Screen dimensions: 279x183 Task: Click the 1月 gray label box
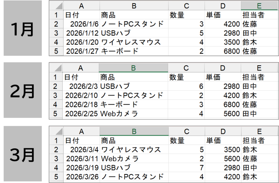pos(23,28)
